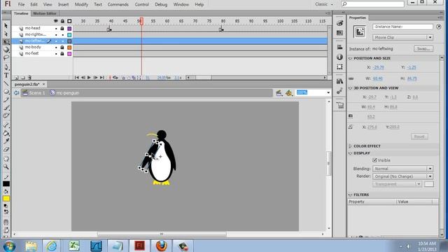This screenshot has height=252, width=448.
Task: Open the Edit Scene icon menu
Action: pos(279,93)
